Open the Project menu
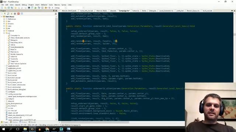236x132 pixels. (31, 5)
